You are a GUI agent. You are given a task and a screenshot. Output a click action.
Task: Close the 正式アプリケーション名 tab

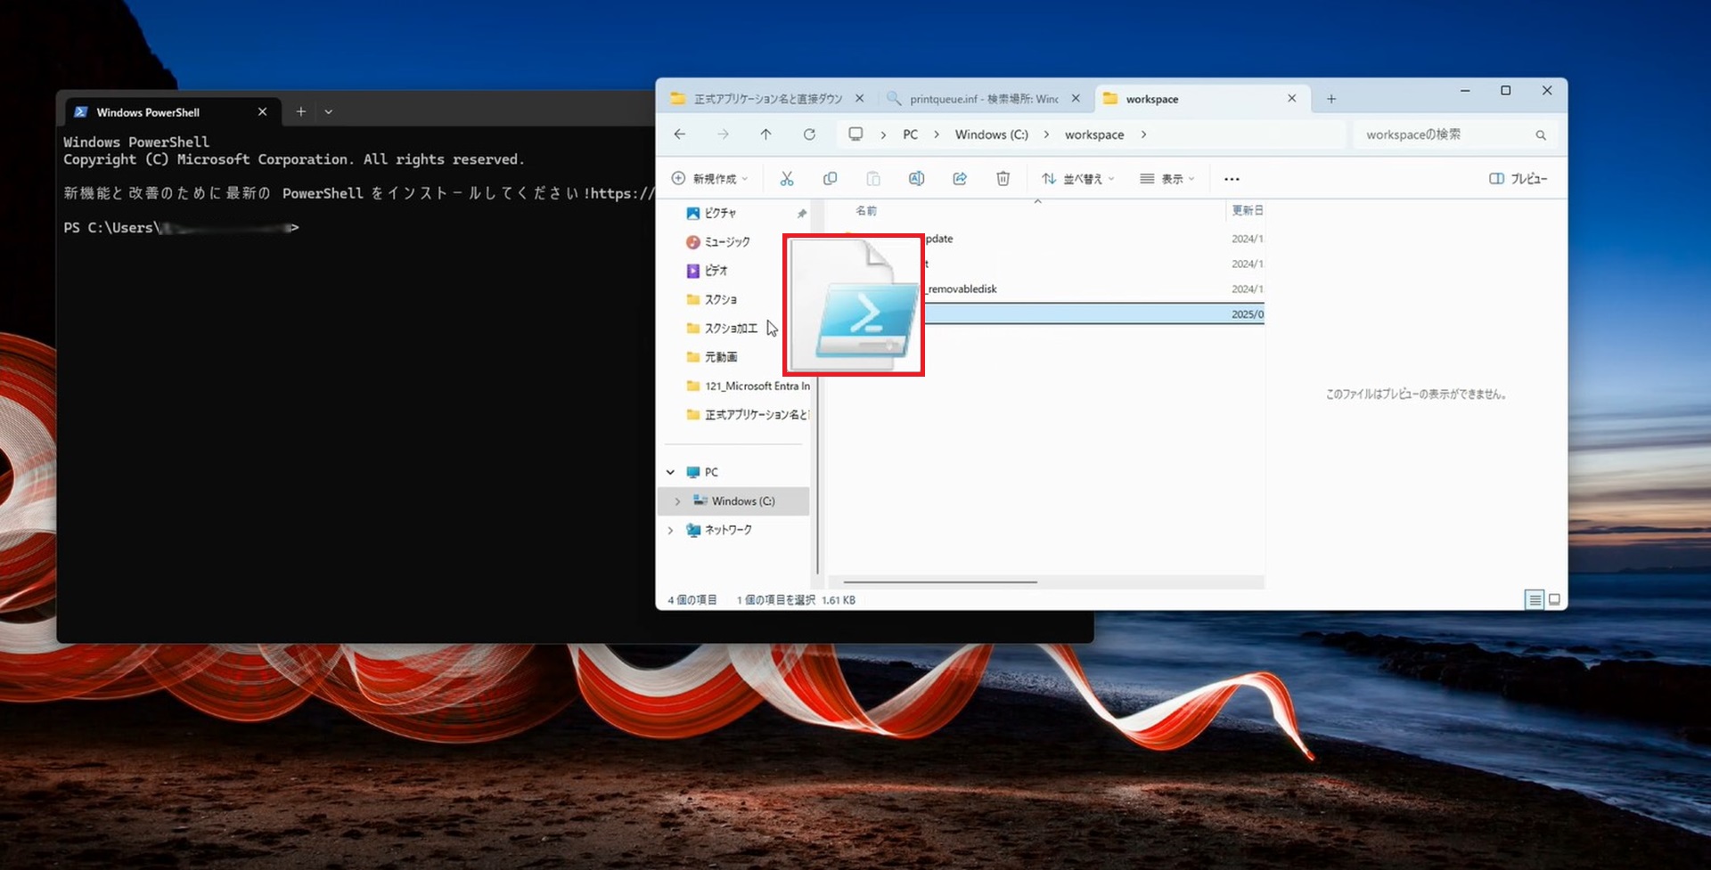click(859, 99)
